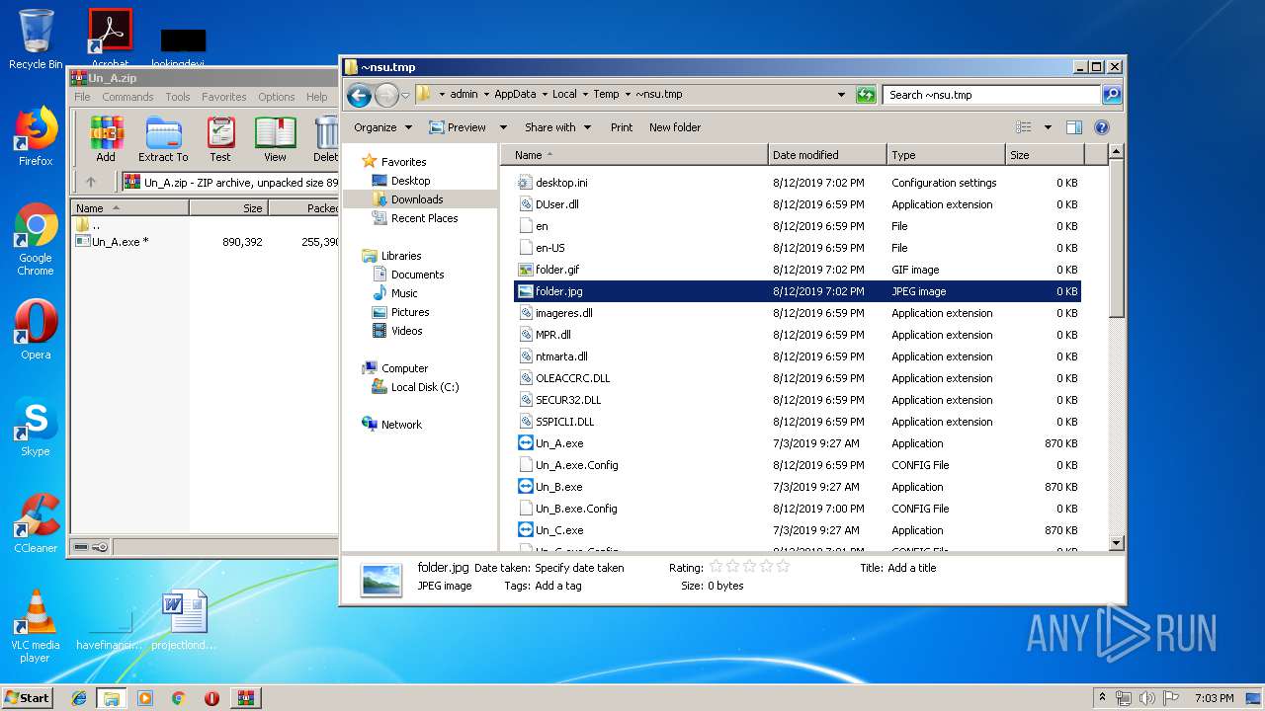Open the projectiond Word document icon
This screenshot has width=1265, height=711.
pyautogui.click(x=184, y=620)
